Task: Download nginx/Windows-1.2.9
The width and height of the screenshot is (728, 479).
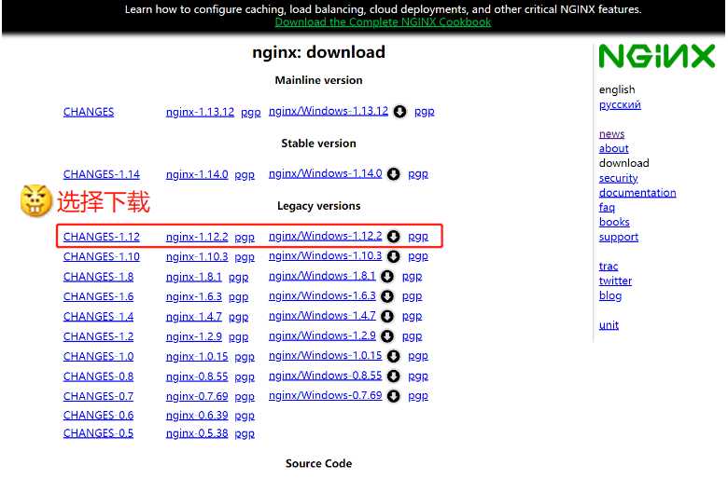Action: click(322, 336)
